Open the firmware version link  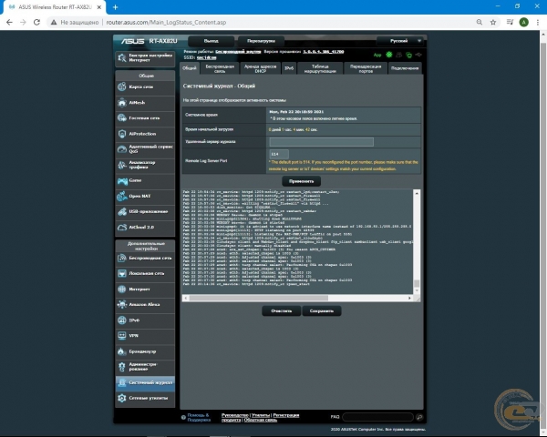(323, 52)
